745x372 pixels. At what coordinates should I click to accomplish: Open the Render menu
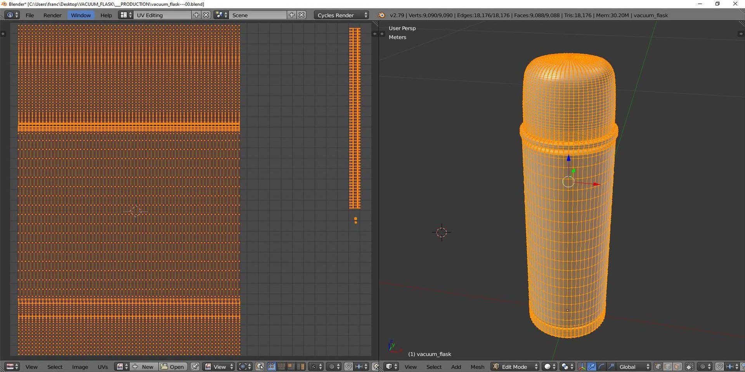point(52,15)
